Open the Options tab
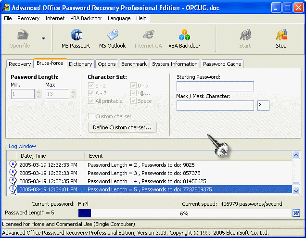 pyautogui.click(x=107, y=64)
